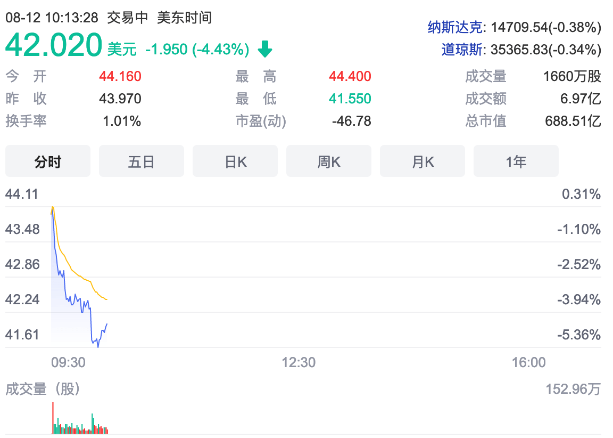The image size is (613, 438).
Task: Select the 分时 chart tab
Action: click(48, 161)
